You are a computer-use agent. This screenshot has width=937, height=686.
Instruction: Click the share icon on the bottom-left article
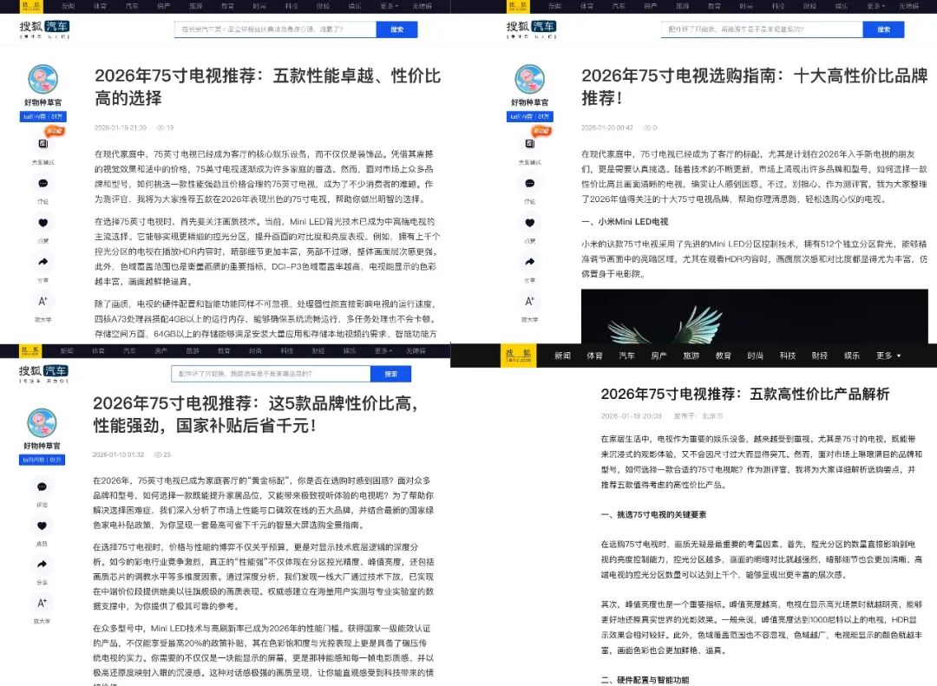tap(43, 563)
